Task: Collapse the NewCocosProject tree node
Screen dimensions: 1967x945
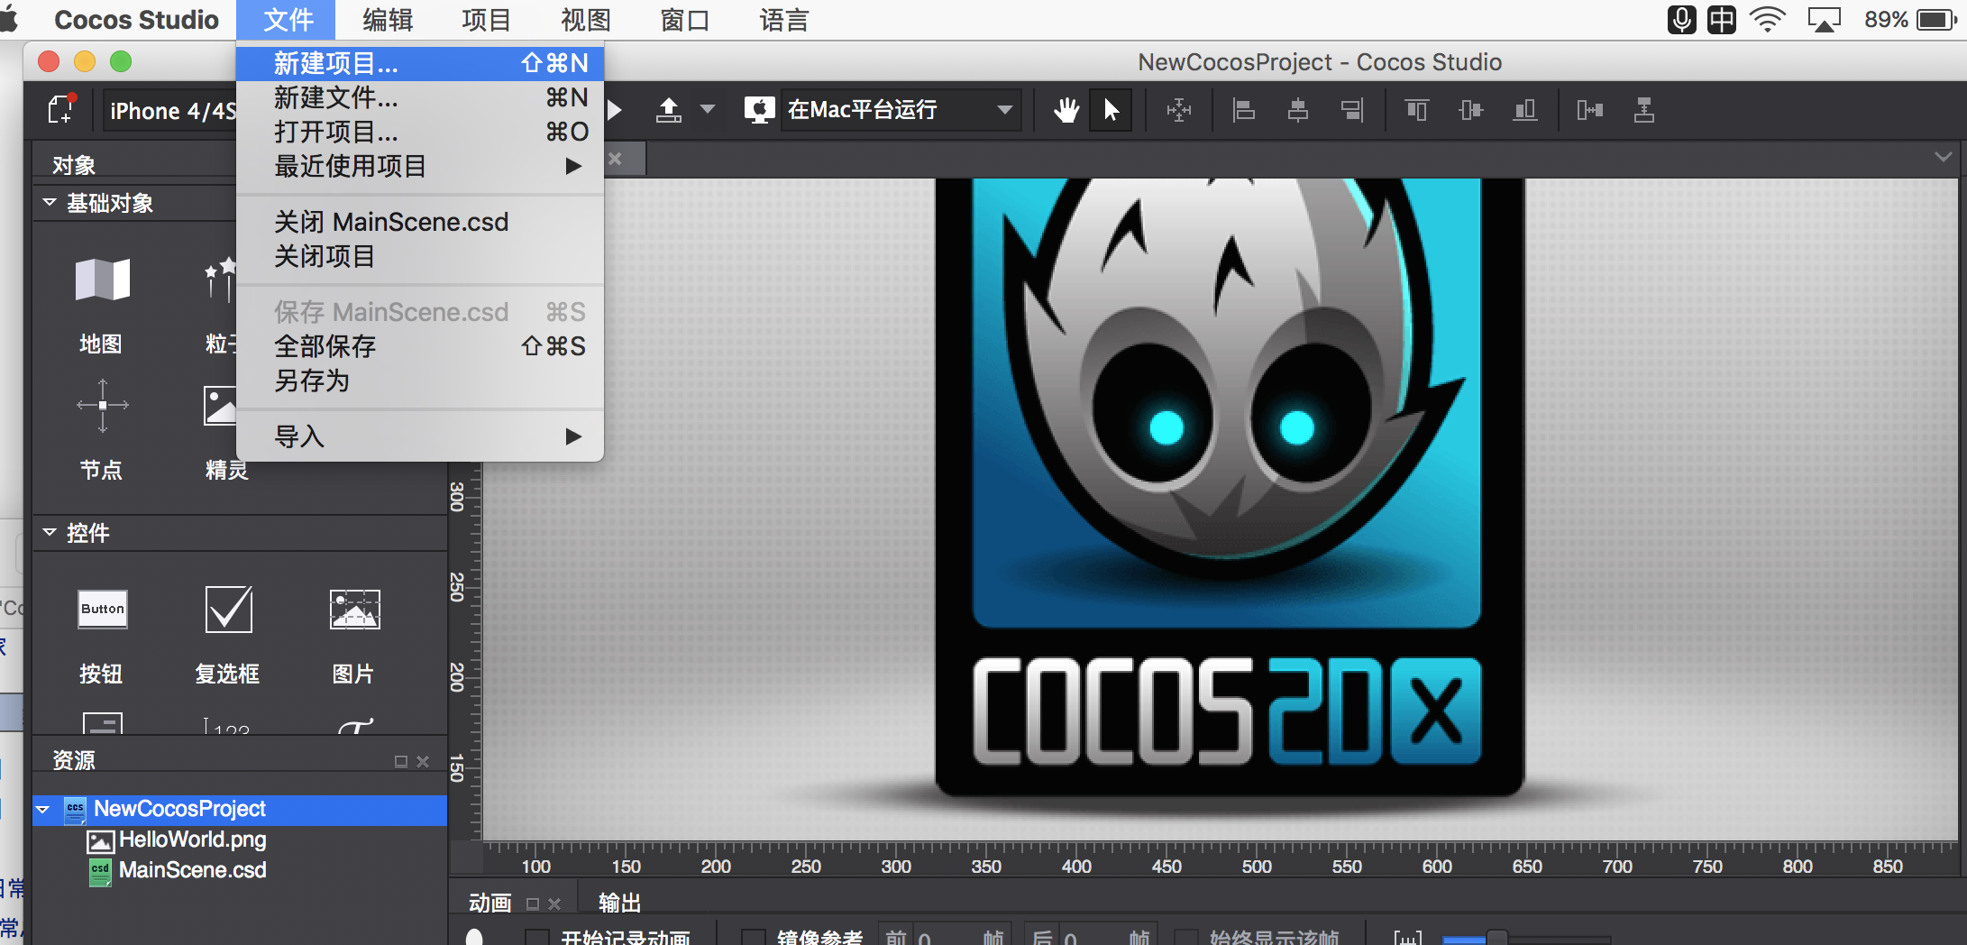Action: 42,810
